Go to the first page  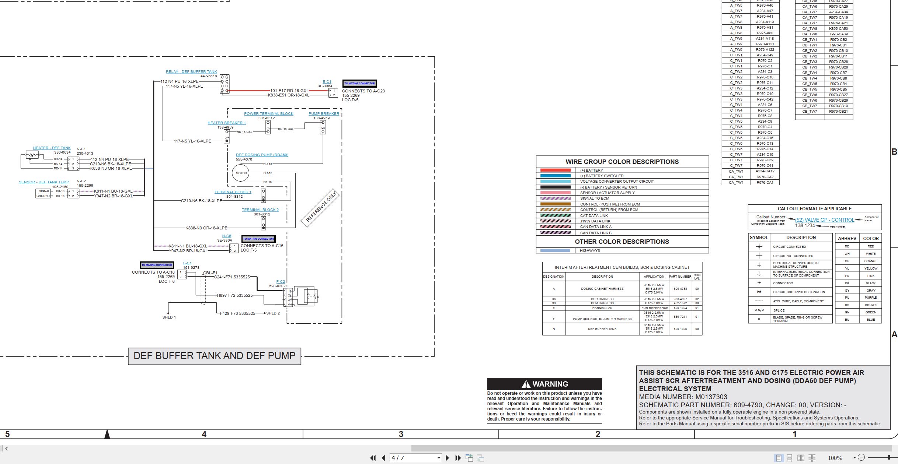373,458
